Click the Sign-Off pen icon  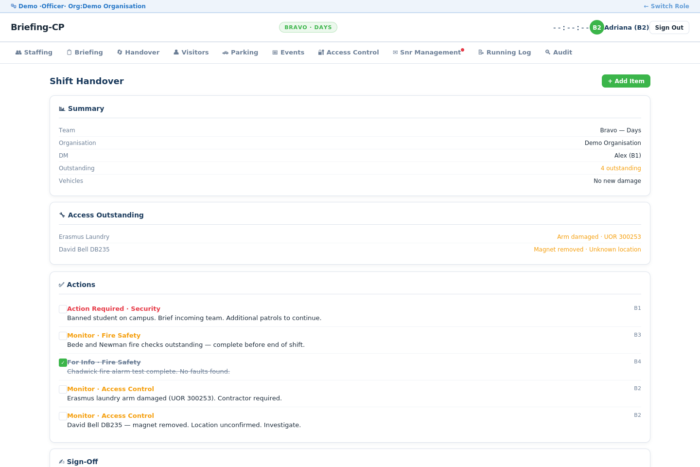pyautogui.click(x=61, y=462)
